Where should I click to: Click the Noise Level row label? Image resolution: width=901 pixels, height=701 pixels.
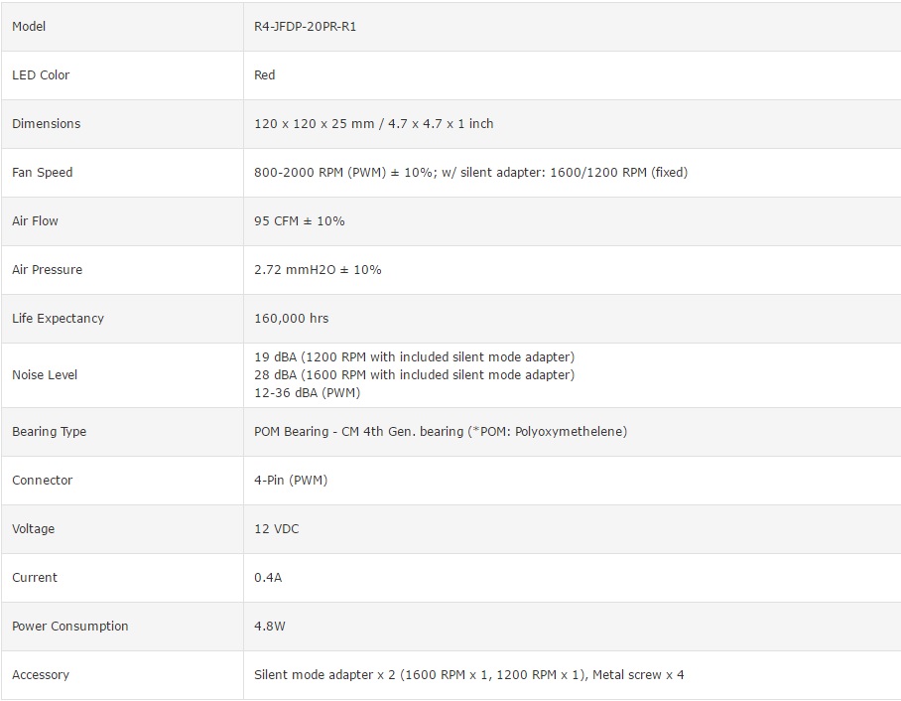coord(45,375)
